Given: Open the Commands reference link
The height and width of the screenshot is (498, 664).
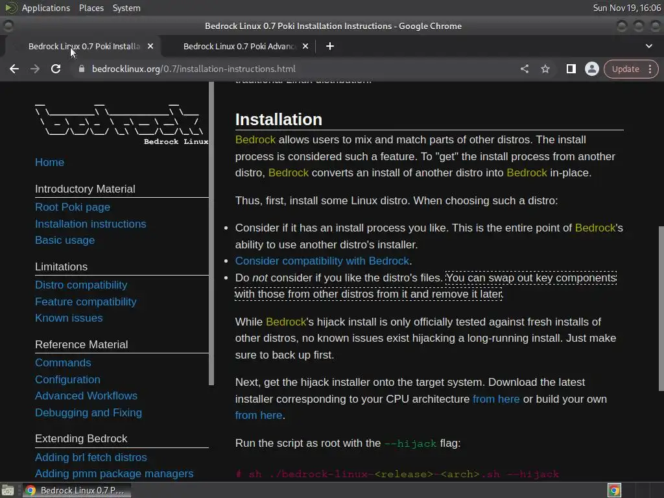Looking at the screenshot, I should (63, 363).
